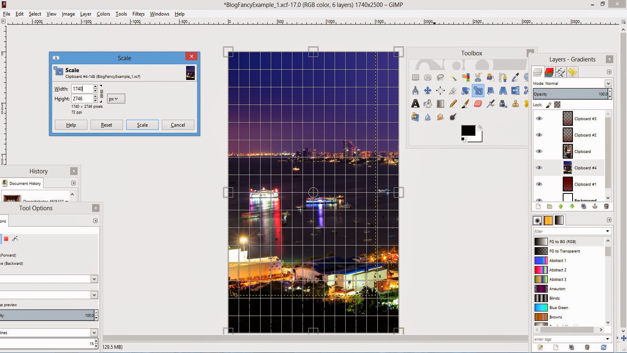Select the Rotate tool
Viewport: 627px width, 353px height.
[466, 91]
